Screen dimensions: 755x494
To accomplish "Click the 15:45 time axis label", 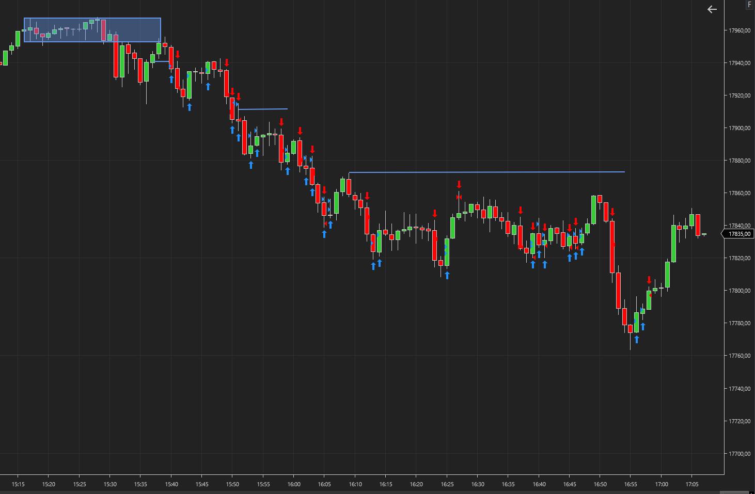I will (x=202, y=484).
